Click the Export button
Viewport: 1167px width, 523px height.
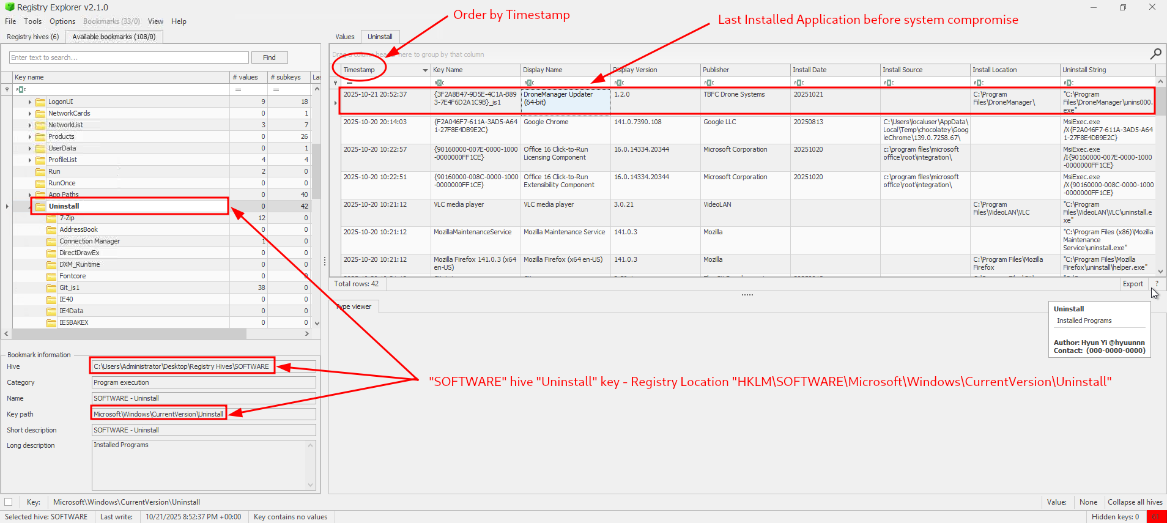1133,284
